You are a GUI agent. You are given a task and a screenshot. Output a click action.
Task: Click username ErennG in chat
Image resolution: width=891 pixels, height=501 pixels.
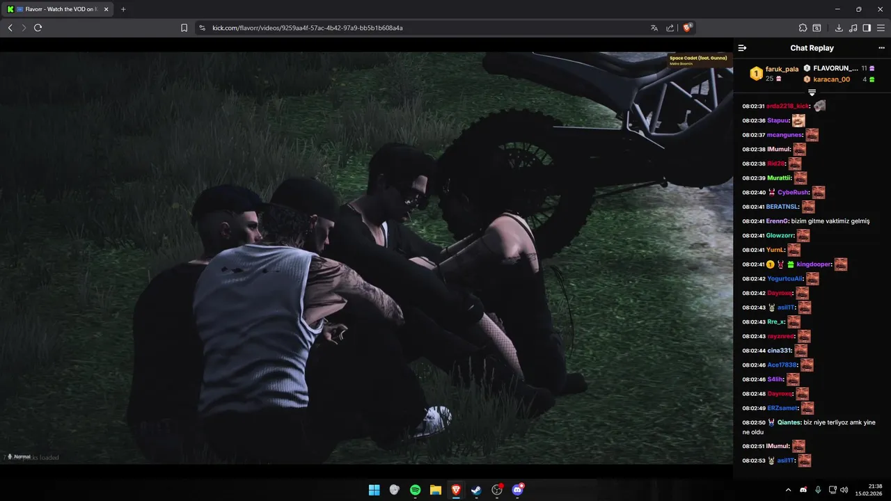click(x=777, y=221)
